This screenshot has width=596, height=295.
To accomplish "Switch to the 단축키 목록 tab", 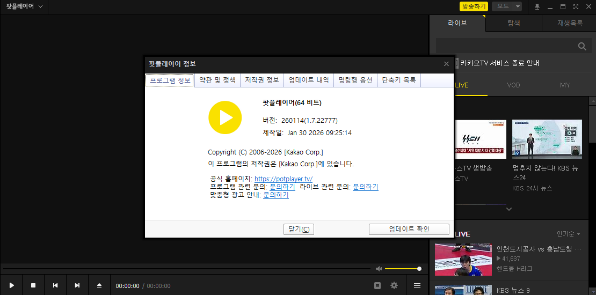I will tap(399, 80).
